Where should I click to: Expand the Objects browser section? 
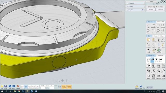click(128, 3)
